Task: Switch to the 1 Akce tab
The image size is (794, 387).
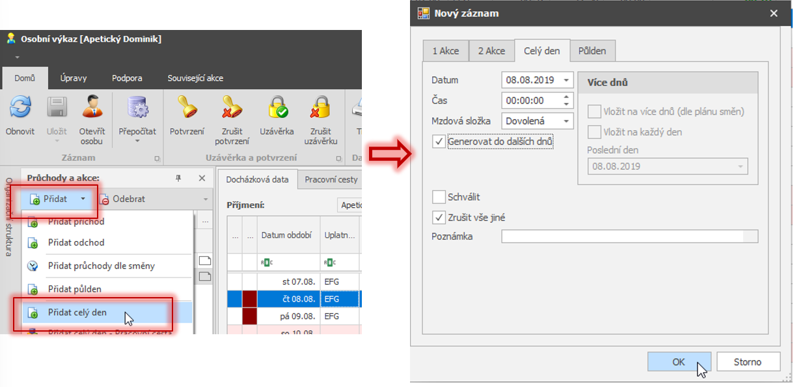Action: point(446,51)
